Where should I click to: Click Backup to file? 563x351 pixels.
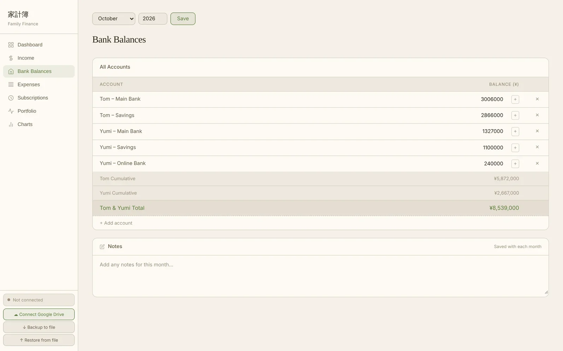coord(39,327)
